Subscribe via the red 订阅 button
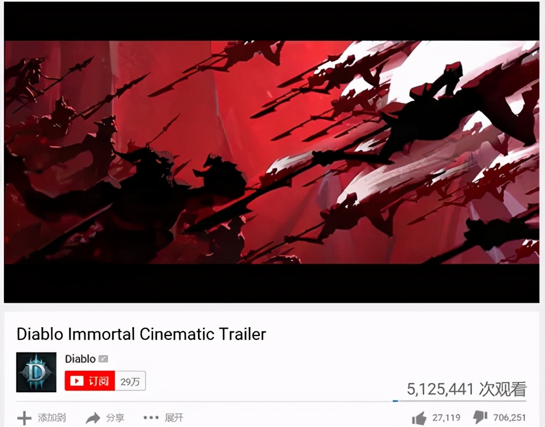The height and width of the screenshot is (427, 545). tap(90, 381)
